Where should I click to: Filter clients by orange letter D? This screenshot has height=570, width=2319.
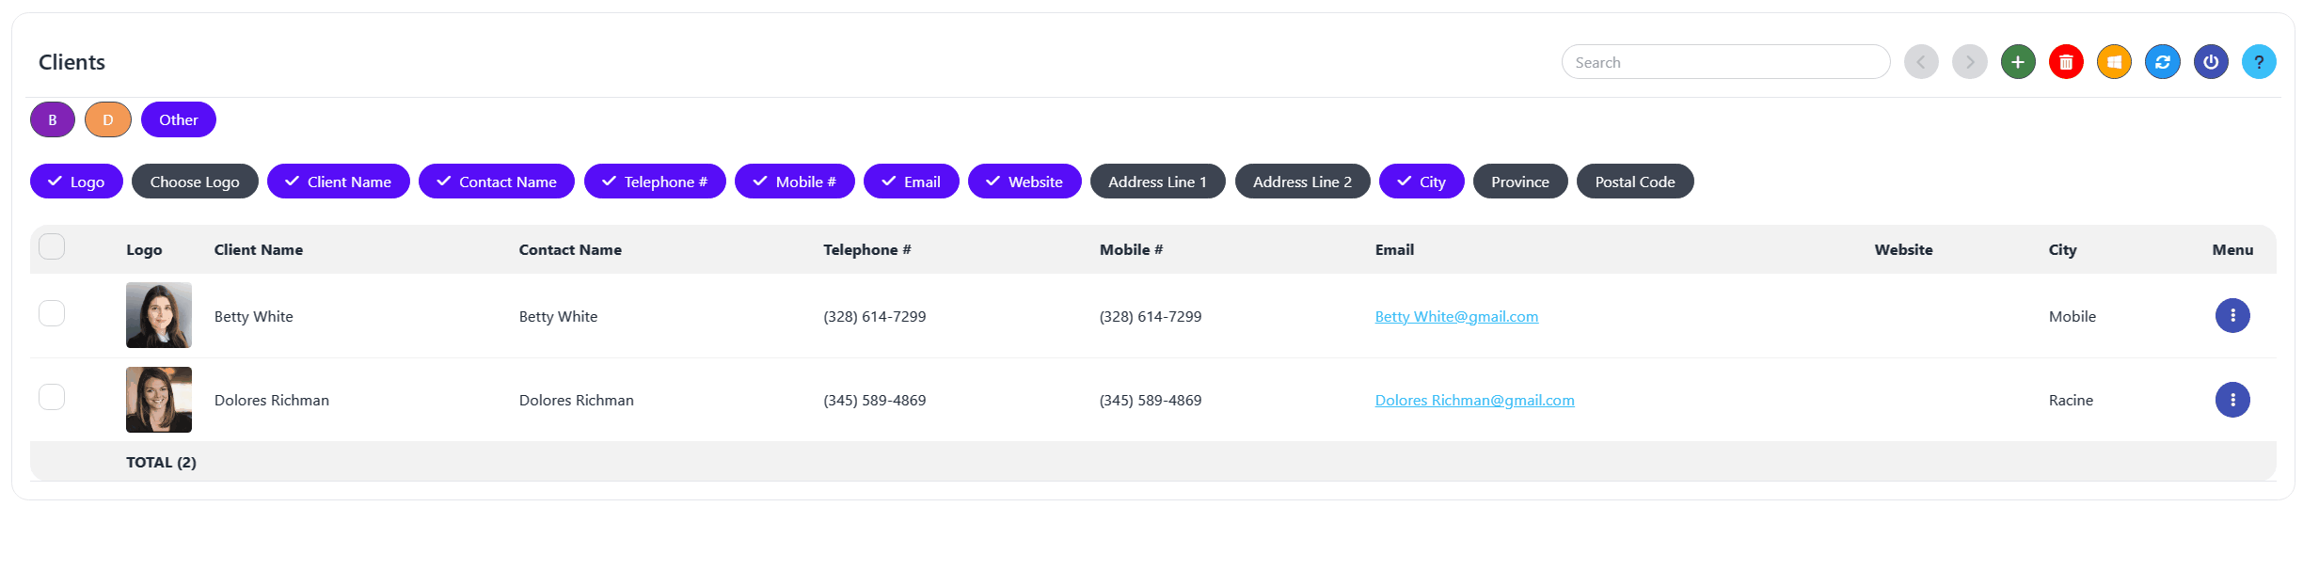[108, 119]
